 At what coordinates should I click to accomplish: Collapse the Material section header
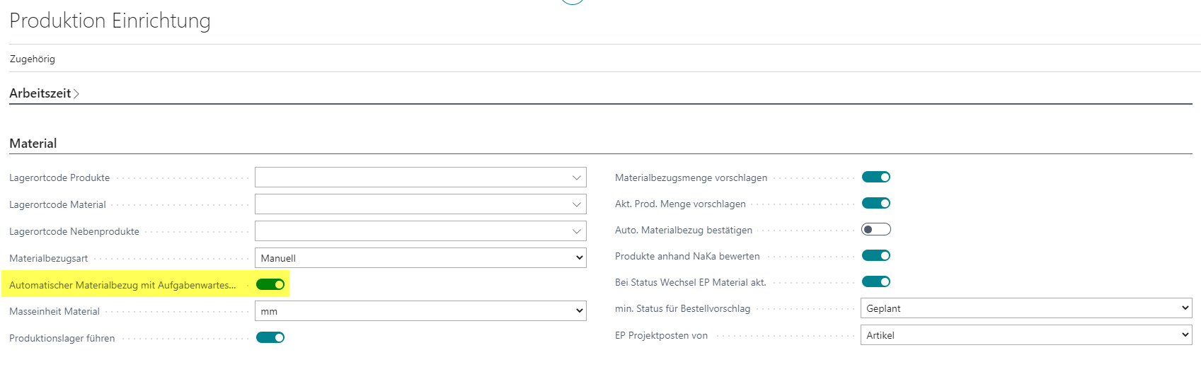(33, 144)
